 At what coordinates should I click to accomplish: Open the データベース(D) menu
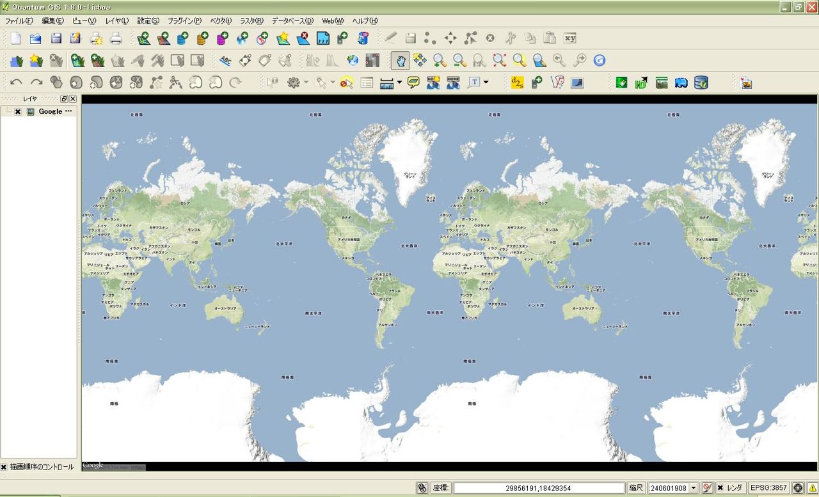(x=292, y=21)
